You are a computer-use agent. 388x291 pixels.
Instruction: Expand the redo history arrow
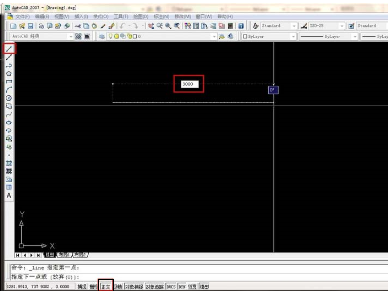143,26
